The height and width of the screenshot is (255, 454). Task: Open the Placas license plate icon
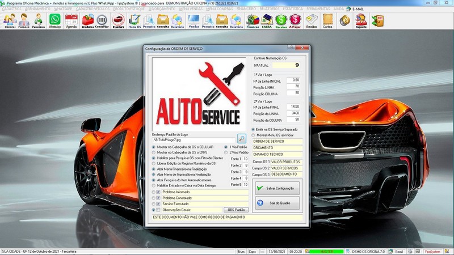119,21
